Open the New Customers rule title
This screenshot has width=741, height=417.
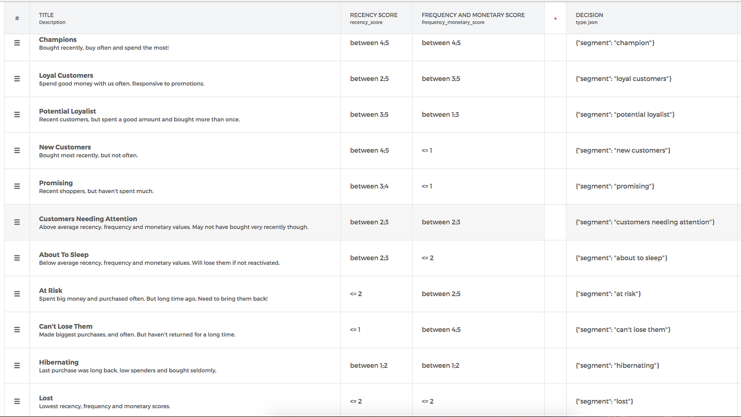click(65, 147)
